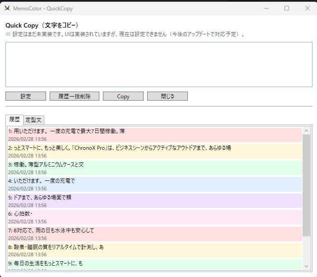Click the history list scroll up arrow
This screenshot has width=317, height=277.
pyautogui.click(x=306, y=131)
